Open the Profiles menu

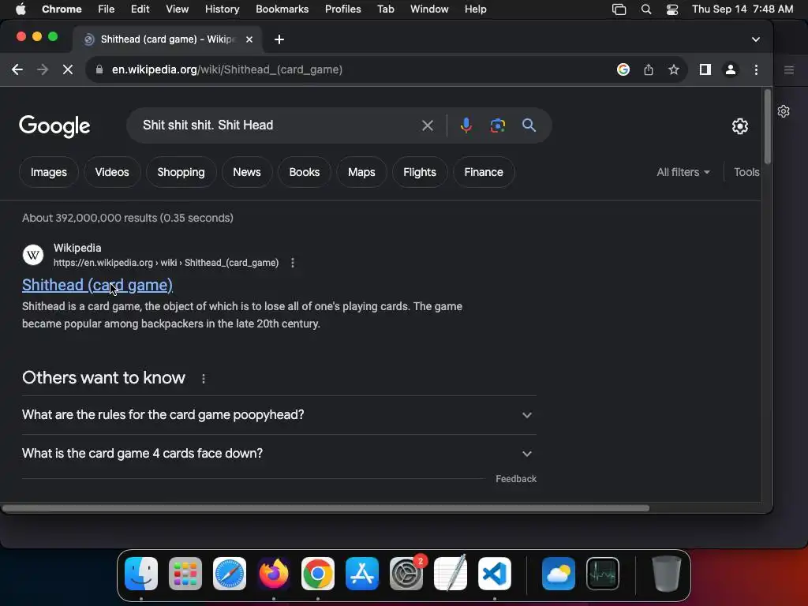coord(342,9)
